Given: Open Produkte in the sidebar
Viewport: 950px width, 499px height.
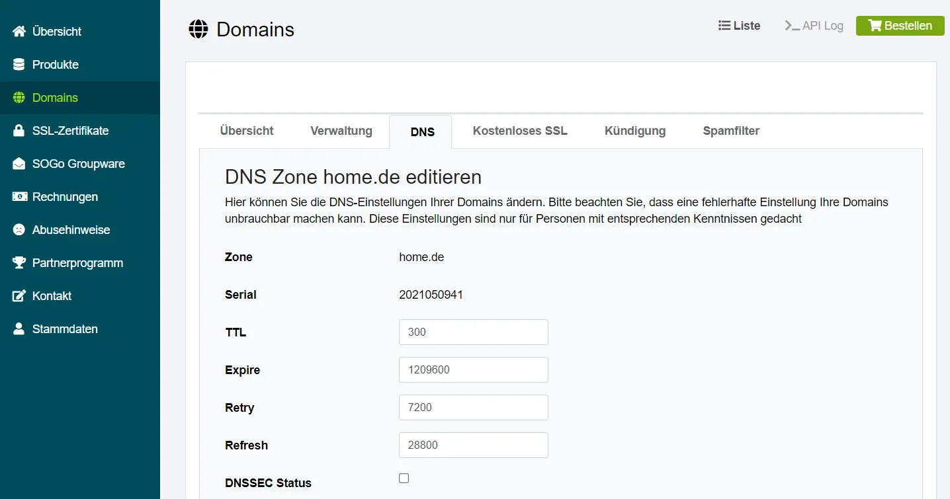Looking at the screenshot, I should tap(80, 64).
